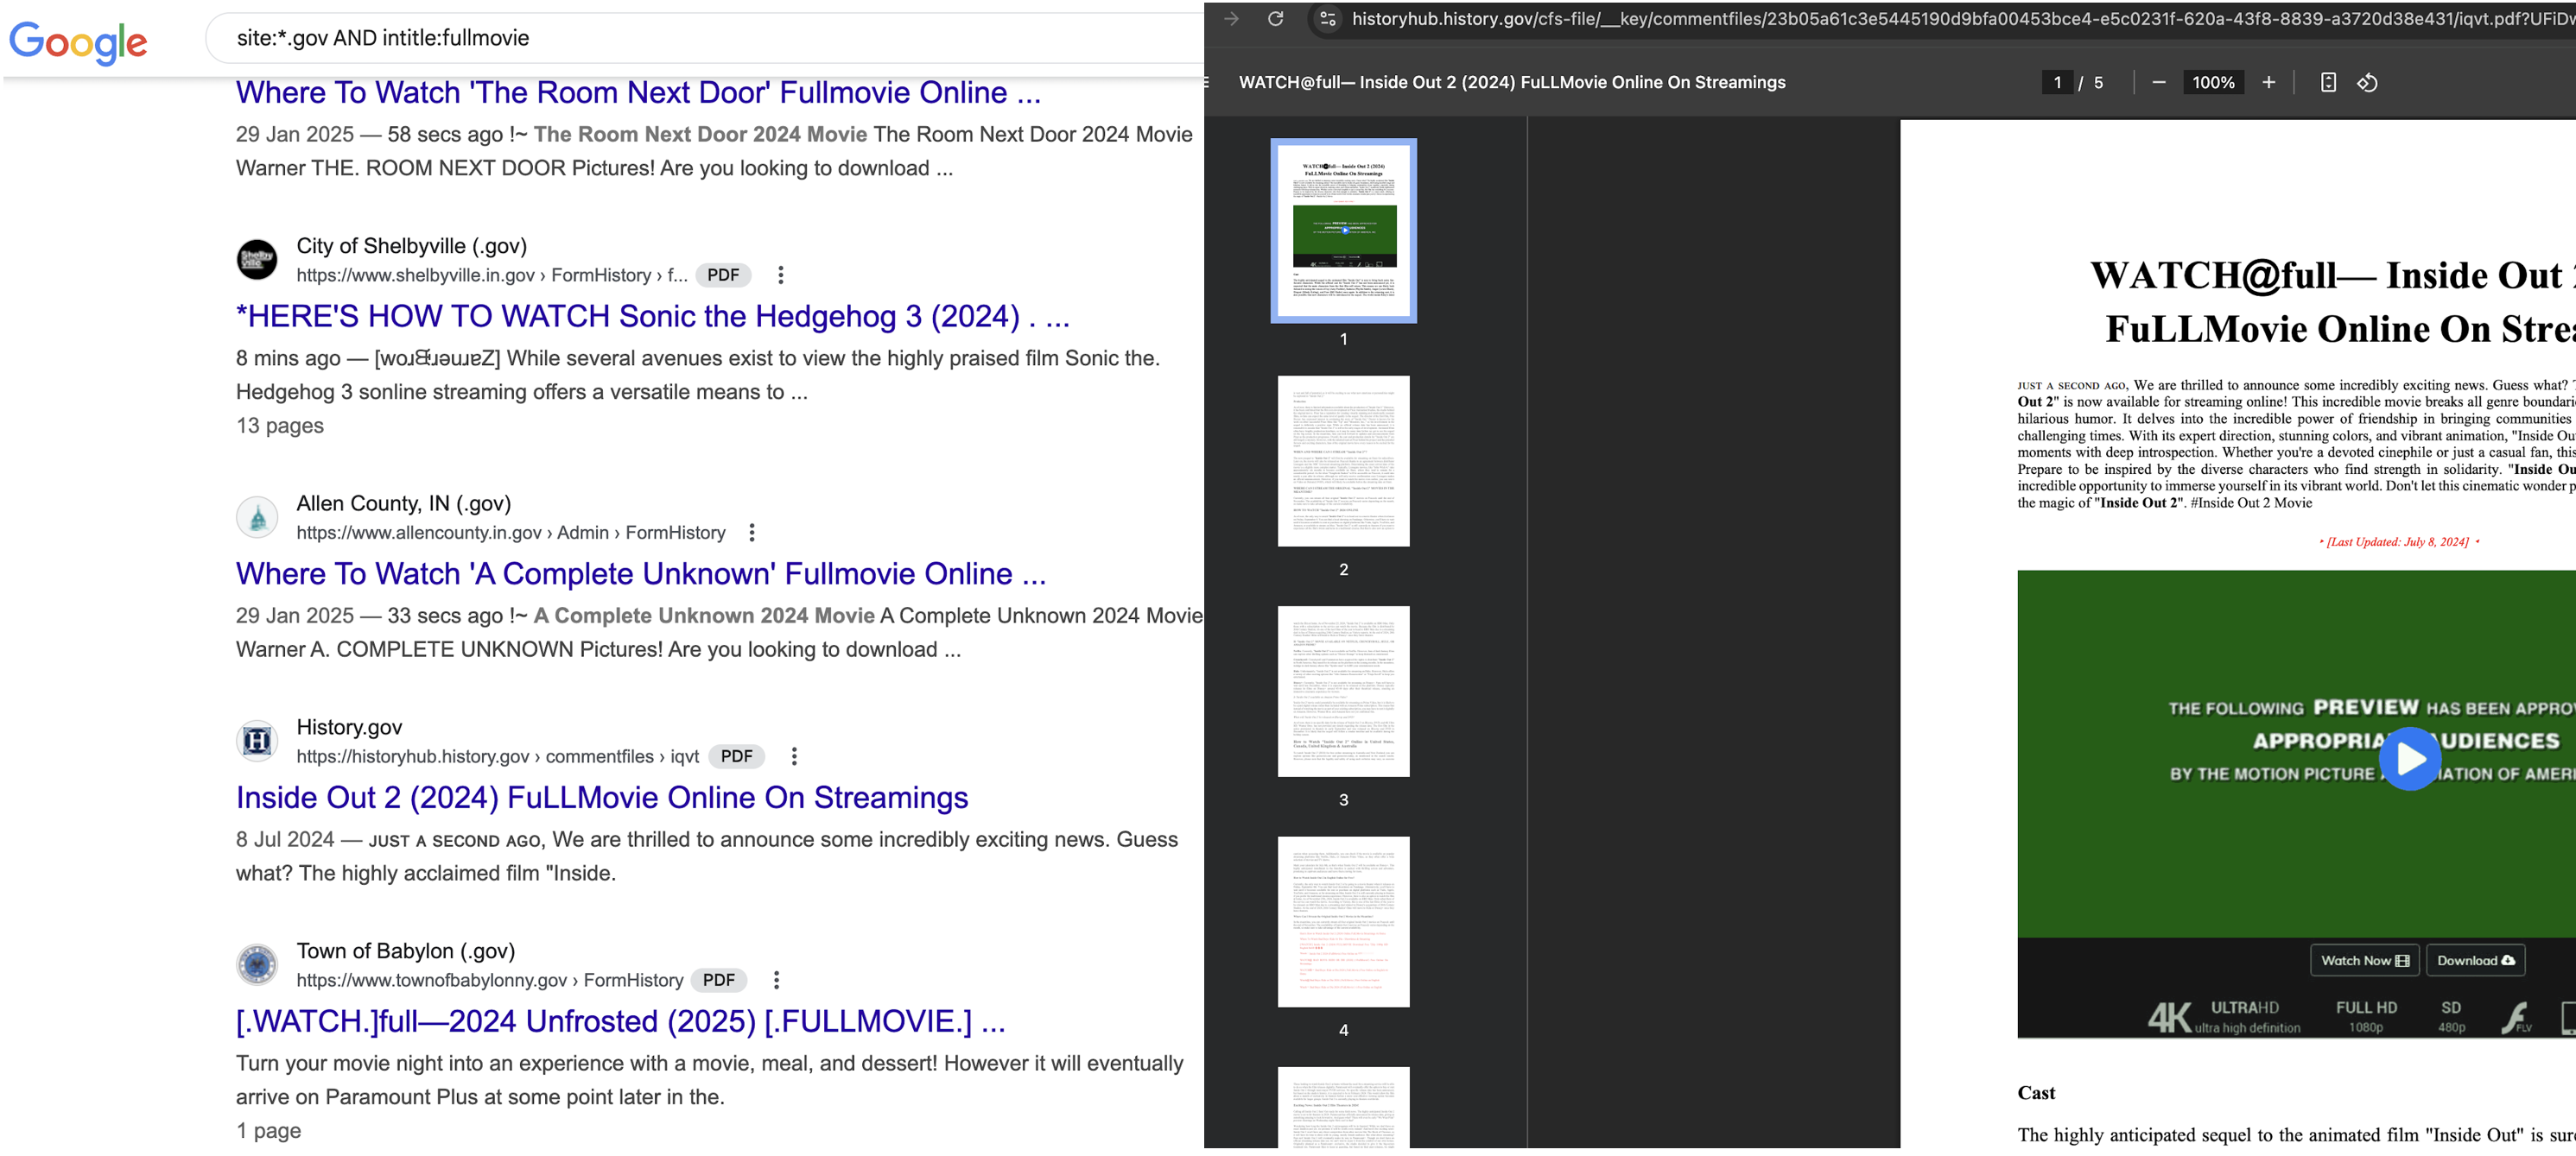
Task: Click PDF badge on History.gov result
Action: coord(737,756)
